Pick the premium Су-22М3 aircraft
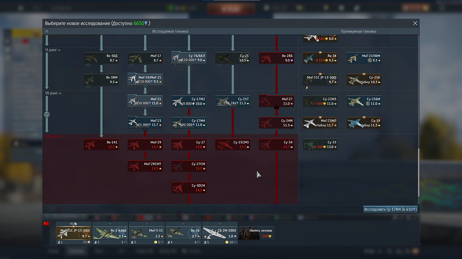The image size is (462, 259). [x=320, y=101]
